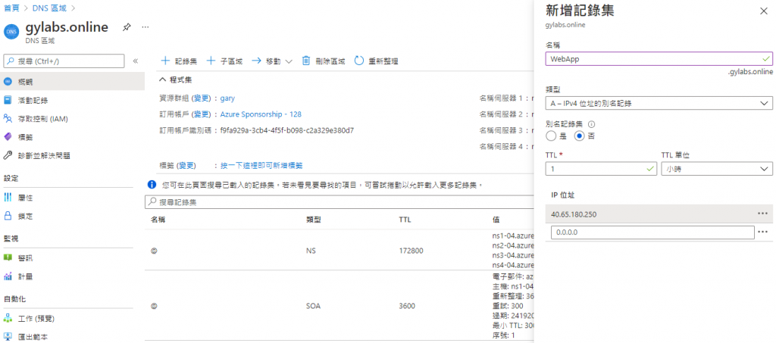Select the NS record row
The height and width of the screenshot is (343, 776).
(339, 251)
